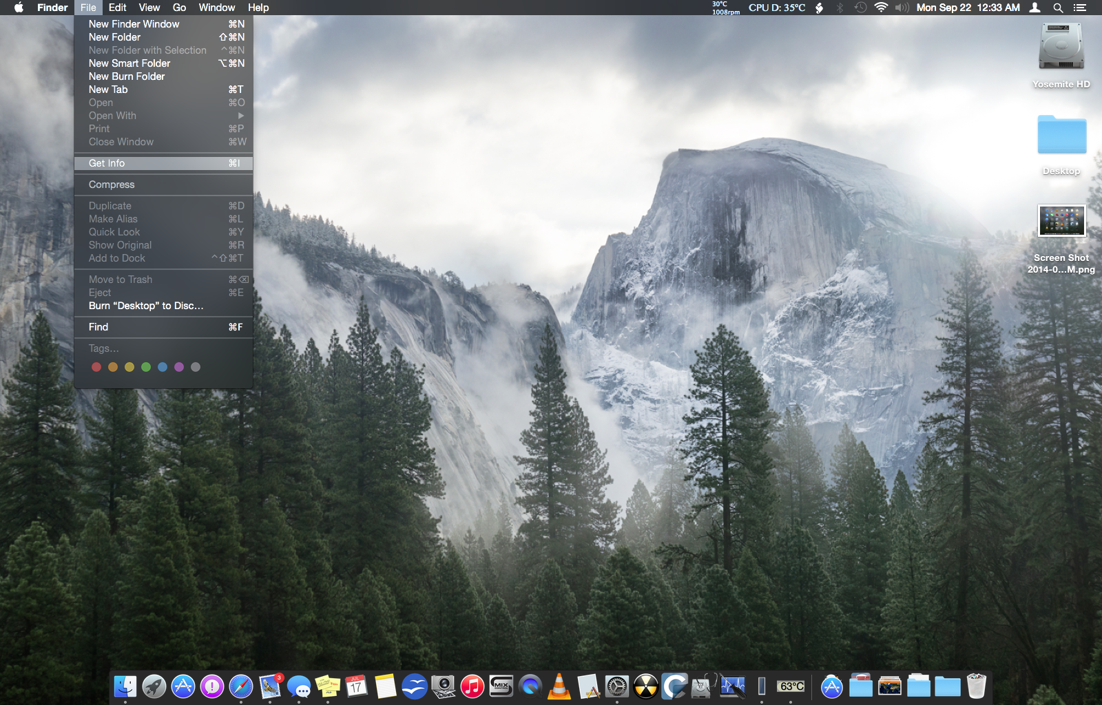The height and width of the screenshot is (705, 1102).
Task: Open the Edit menu
Action: (x=118, y=8)
